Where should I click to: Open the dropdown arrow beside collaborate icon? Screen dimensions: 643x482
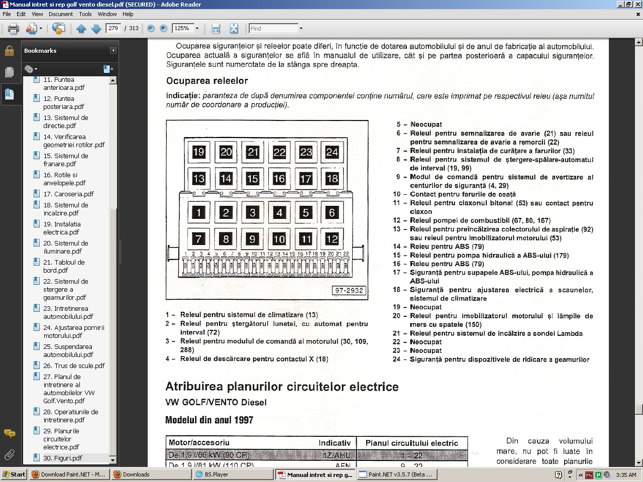click(41, 29)
